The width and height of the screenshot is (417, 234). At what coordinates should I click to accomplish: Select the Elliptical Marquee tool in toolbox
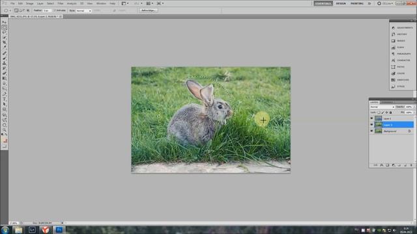coord(5,27)
